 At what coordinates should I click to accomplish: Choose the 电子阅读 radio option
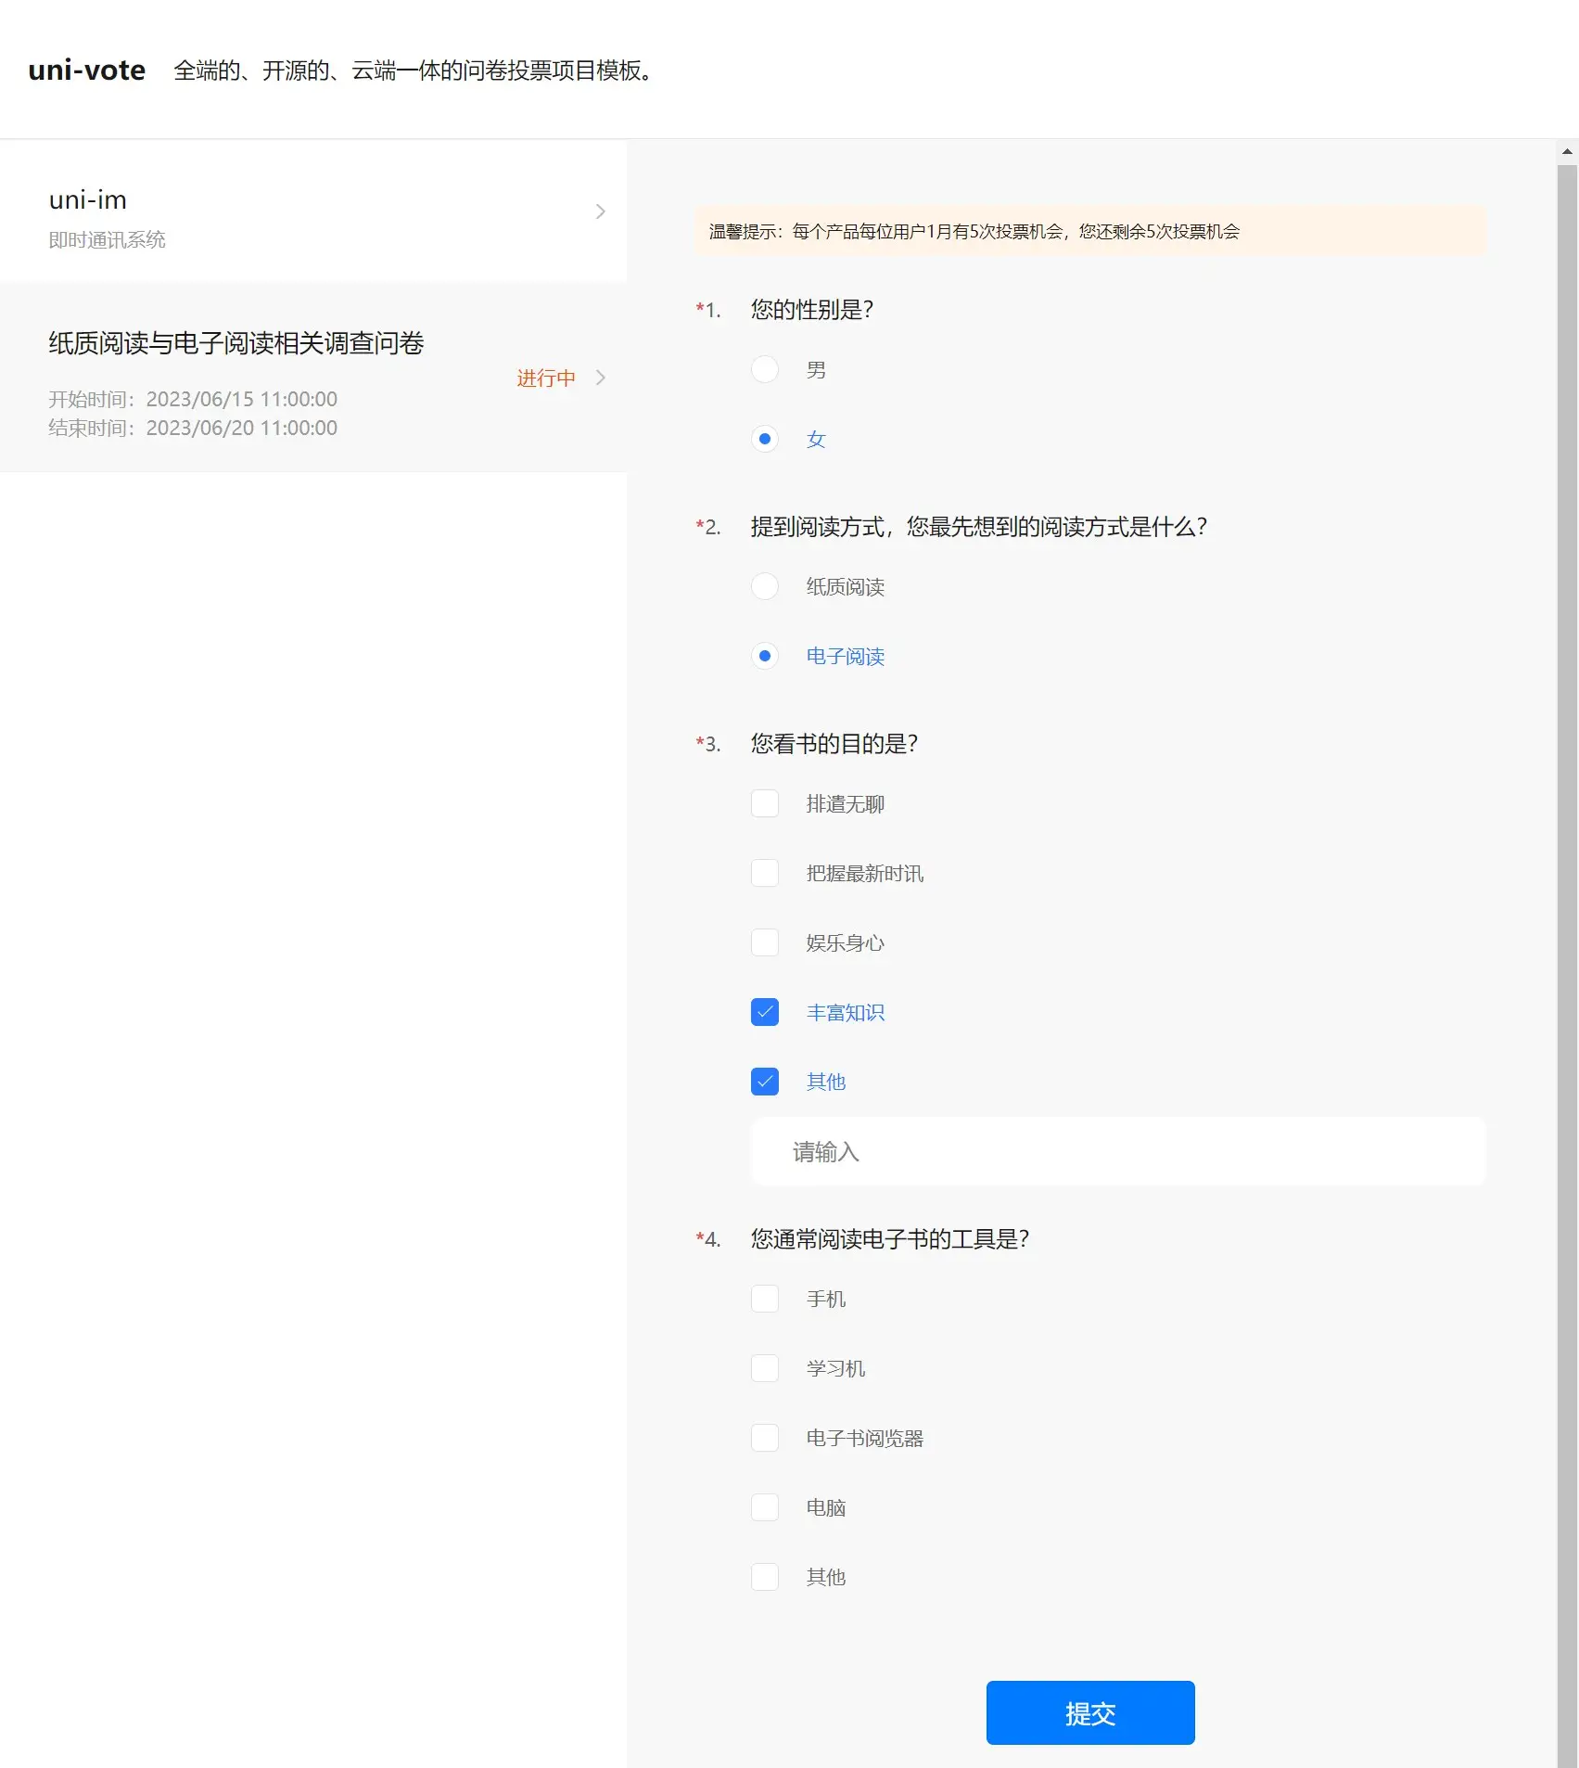pyautogui.click(x=765, y=656)
